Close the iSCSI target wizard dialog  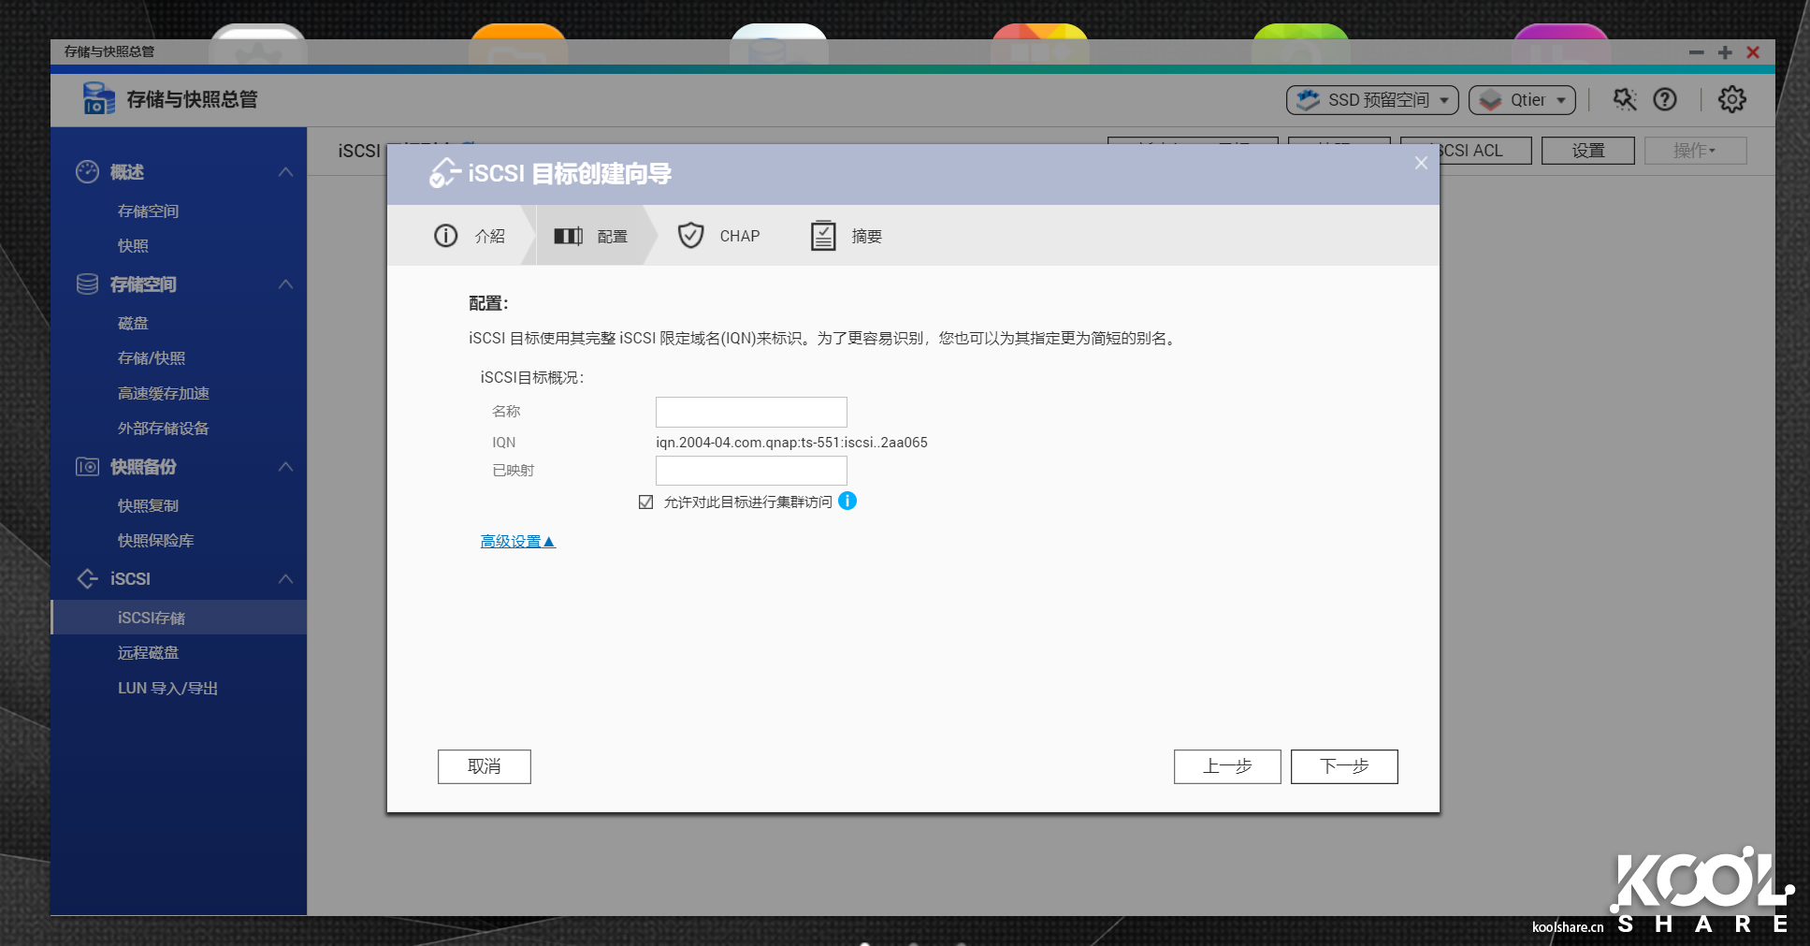1421,163
